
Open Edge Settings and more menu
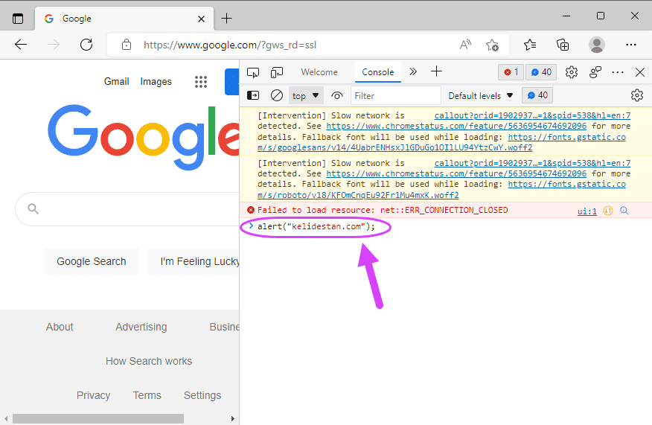(631, 45)
